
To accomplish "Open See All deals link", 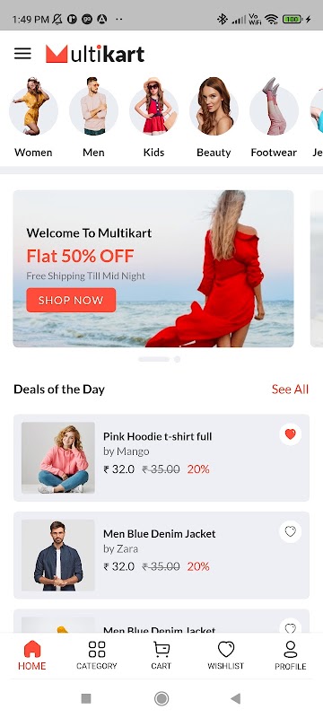I will pos(290,390).
